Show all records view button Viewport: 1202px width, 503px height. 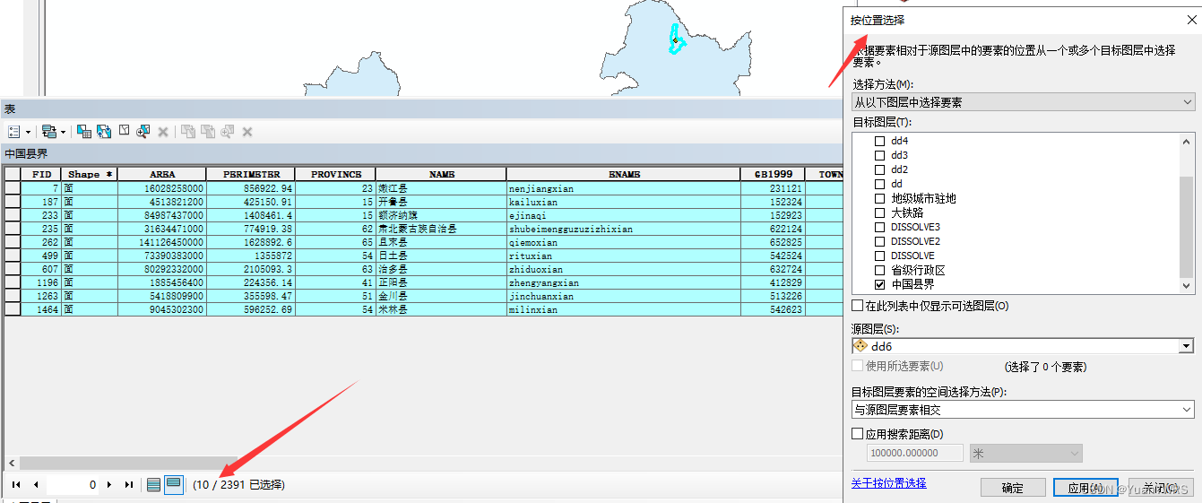coord(154,484)
